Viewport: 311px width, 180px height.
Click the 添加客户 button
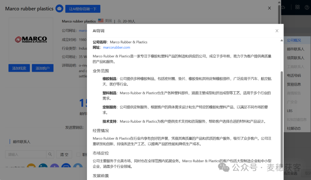(x=43, y=68)
